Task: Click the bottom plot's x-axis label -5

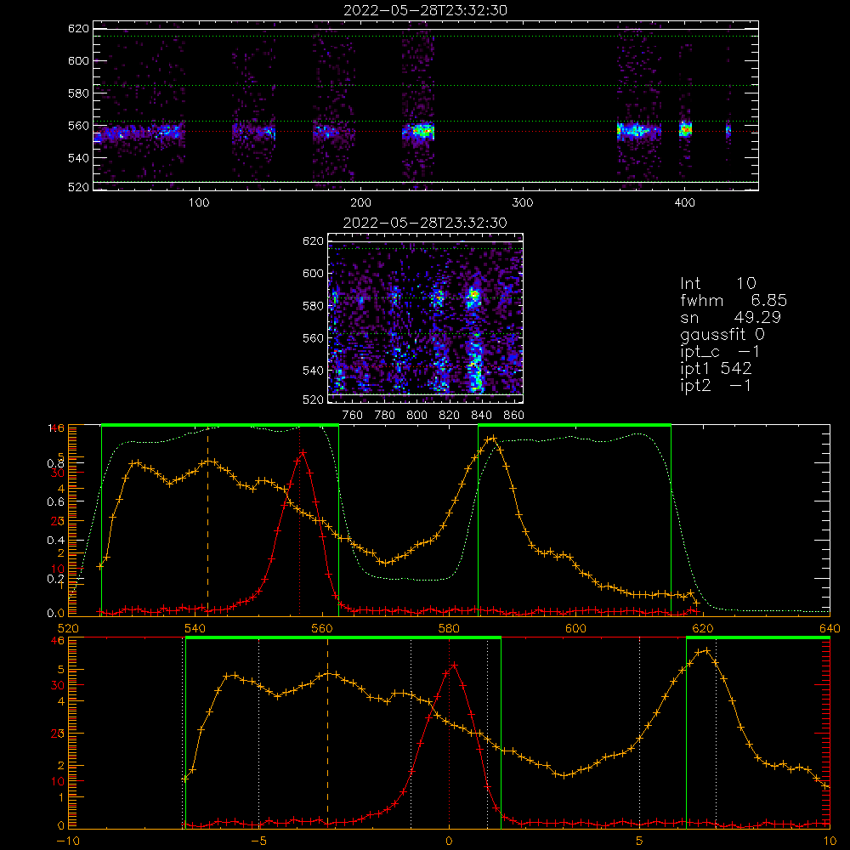Action: tap(258, 841)
